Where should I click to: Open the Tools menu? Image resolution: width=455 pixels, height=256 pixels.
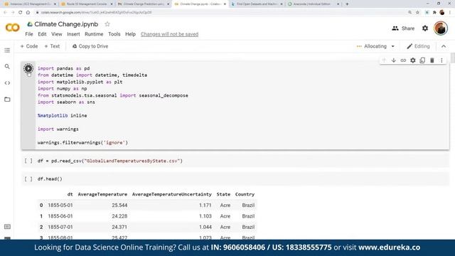point(114,34)
